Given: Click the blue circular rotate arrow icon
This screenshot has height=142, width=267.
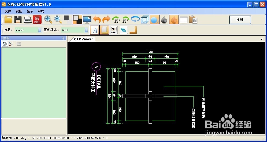Looking at the screenshot, I should pos(135,19).
